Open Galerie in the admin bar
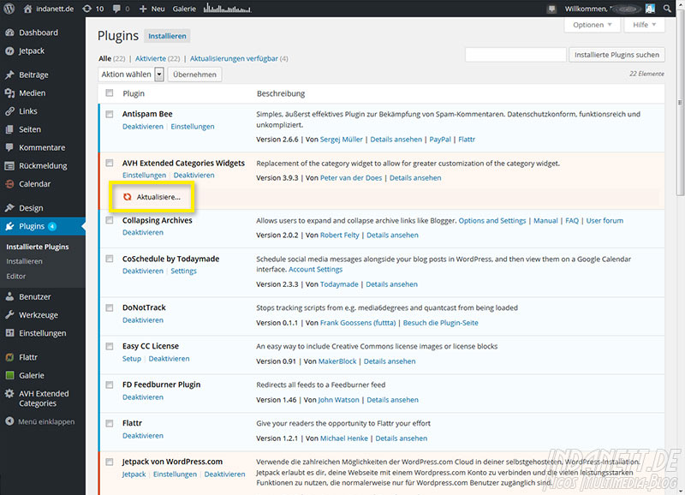Image resolution: width=685 pixels, height=495 pixels. (184, 9)
